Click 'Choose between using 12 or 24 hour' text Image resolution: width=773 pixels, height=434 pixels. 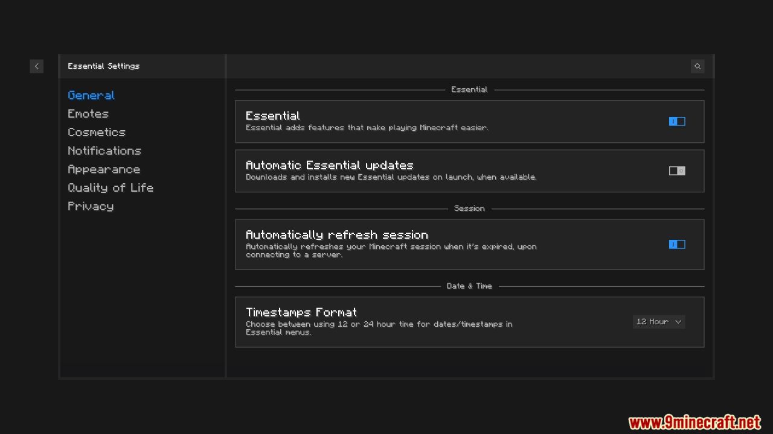(379, 328)
